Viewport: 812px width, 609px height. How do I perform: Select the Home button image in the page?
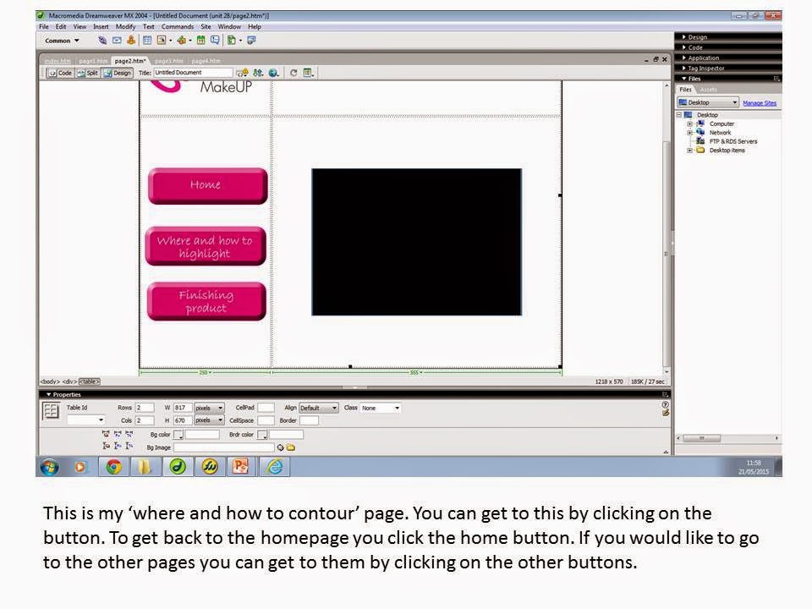208,186
